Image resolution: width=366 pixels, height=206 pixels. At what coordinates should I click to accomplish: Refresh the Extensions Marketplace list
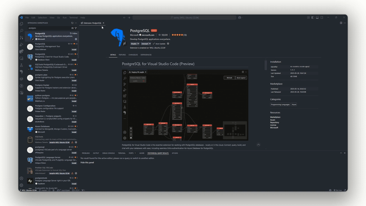pos(72,23)
